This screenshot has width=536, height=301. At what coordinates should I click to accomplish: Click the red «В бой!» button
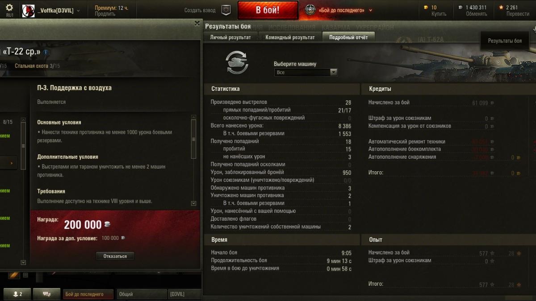click(268, 10)
